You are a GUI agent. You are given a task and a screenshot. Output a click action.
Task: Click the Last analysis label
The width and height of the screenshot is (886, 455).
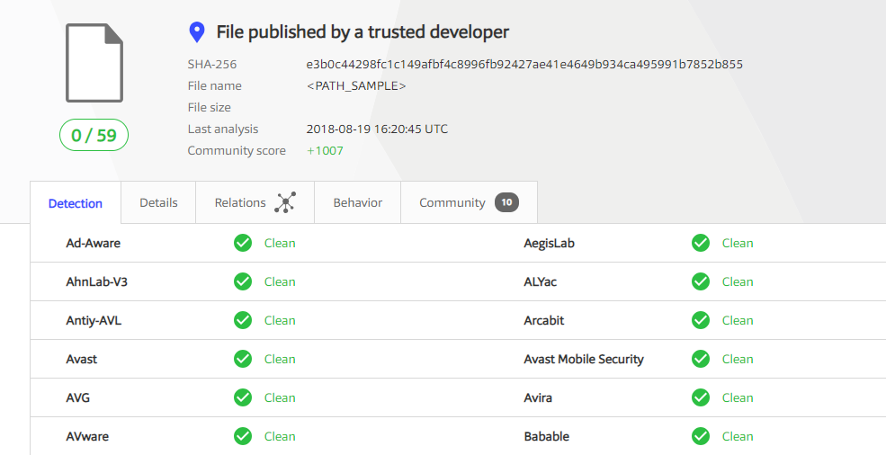(223, 129)
